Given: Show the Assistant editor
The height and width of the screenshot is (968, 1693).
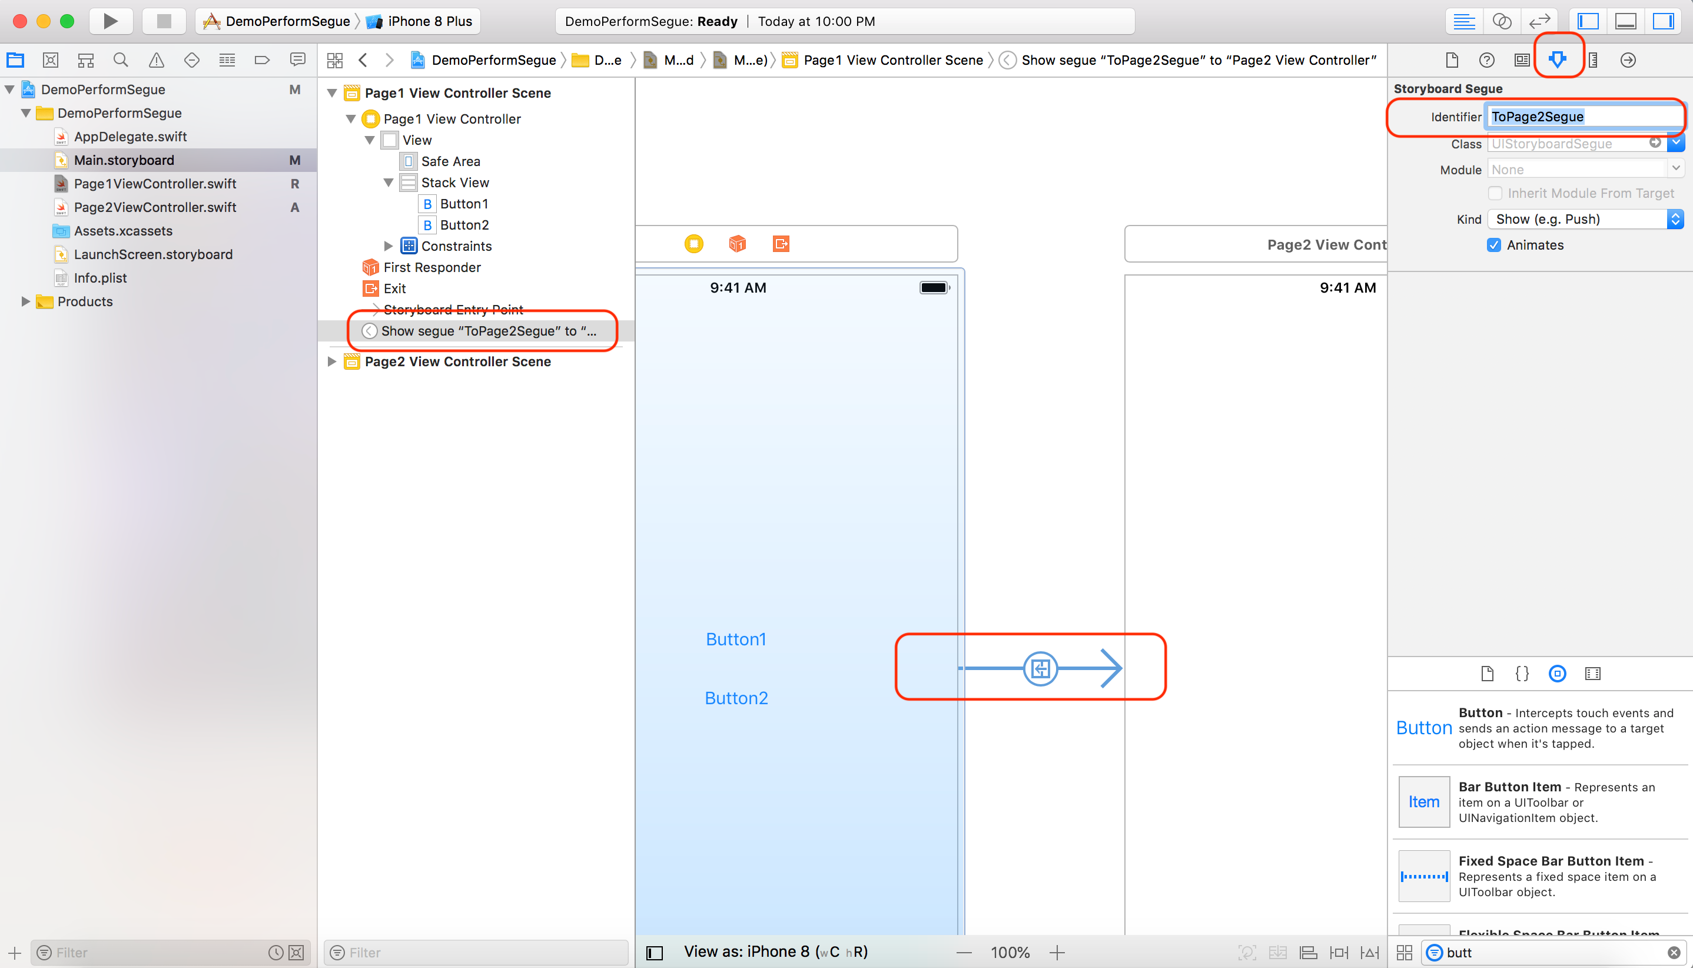Looking at the screenshot, I should point(1502,21).
